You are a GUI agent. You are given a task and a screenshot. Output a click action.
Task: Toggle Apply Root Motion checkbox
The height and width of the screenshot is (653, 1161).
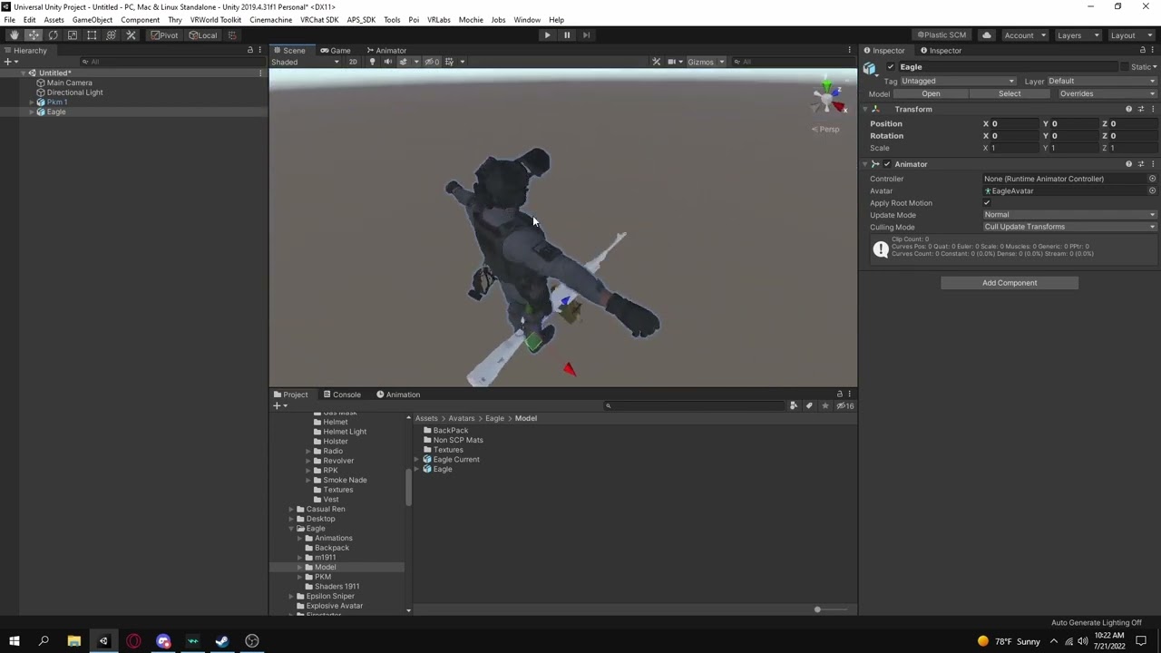tap(987, 203)
